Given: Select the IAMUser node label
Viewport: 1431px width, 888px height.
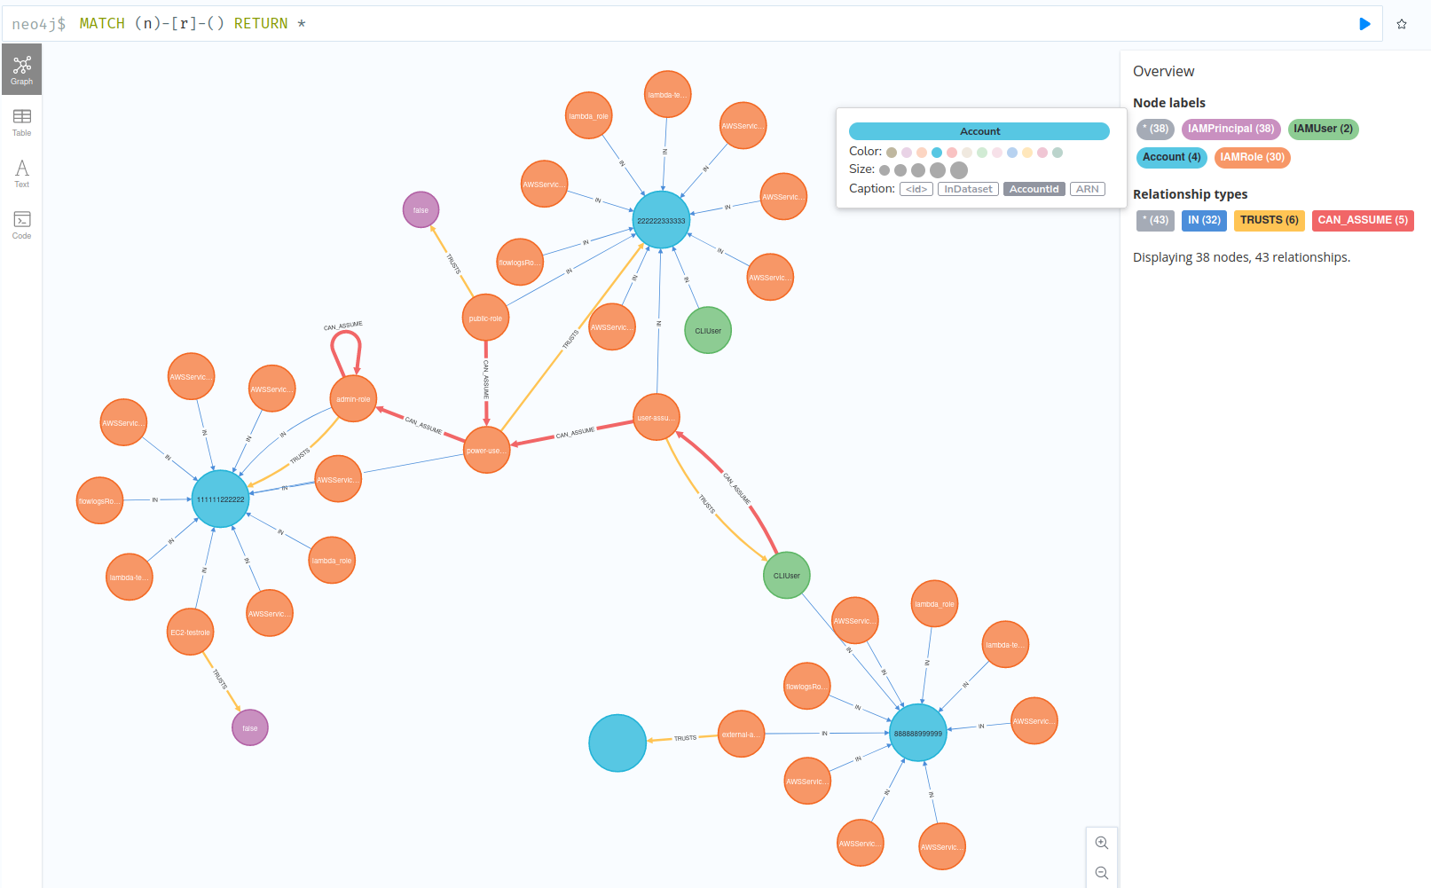Looking at the screenshot, I should point(1323,129).
